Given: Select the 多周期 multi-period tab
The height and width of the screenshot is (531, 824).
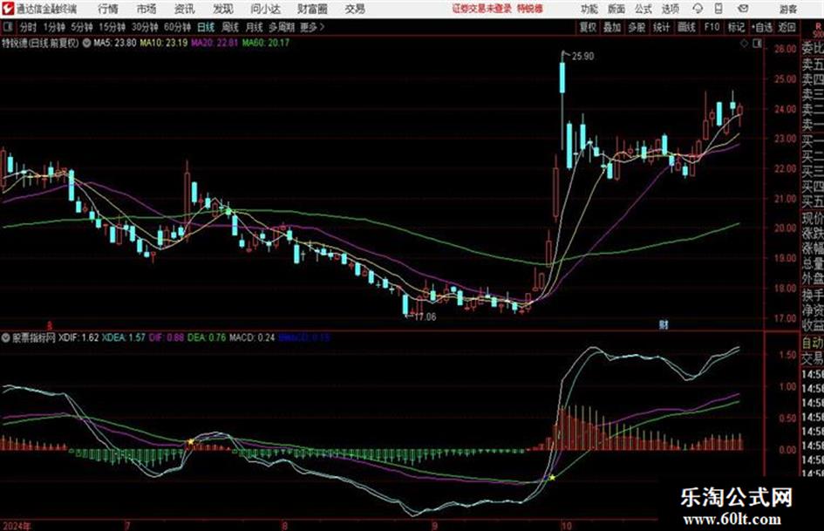Looking at the screenshot, I should click(x=282, y=27).
